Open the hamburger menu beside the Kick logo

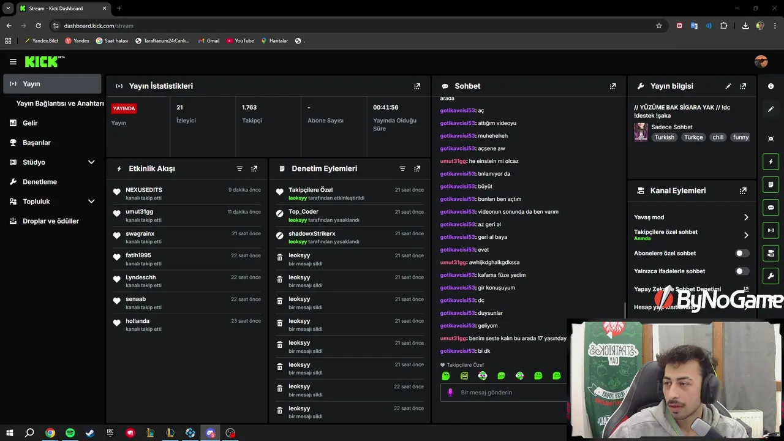click(x=13, y=62)
